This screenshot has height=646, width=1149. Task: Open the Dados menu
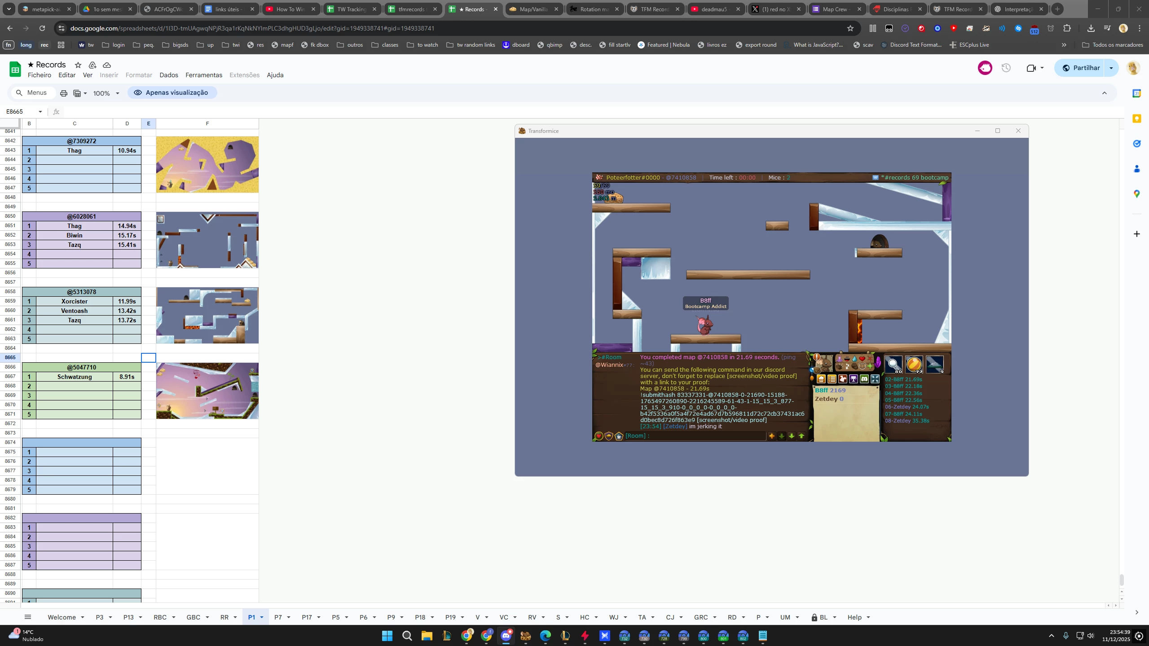coord(169,75)
